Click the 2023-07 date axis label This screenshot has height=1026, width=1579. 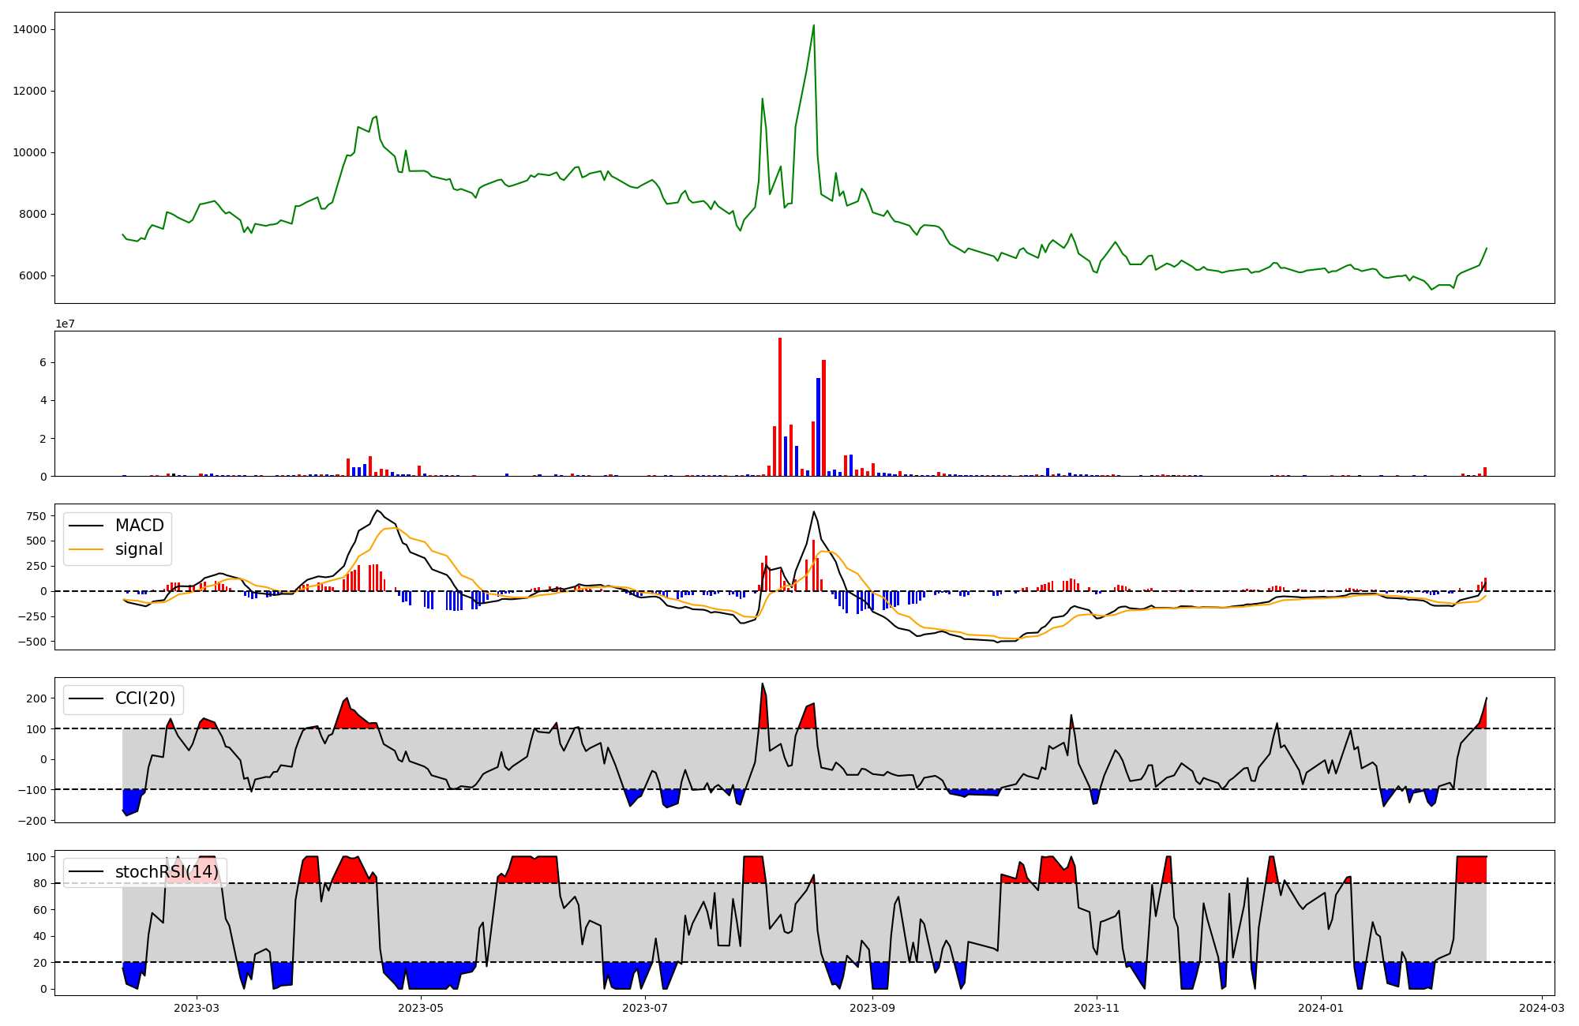(x=646, y=1008)
